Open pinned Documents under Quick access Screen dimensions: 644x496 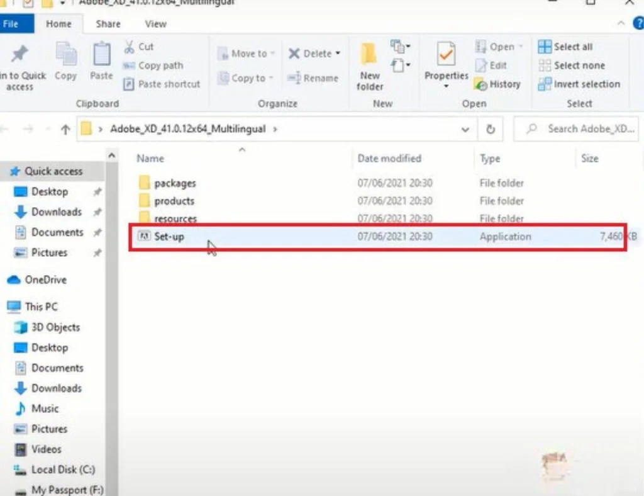pos(57,232)
